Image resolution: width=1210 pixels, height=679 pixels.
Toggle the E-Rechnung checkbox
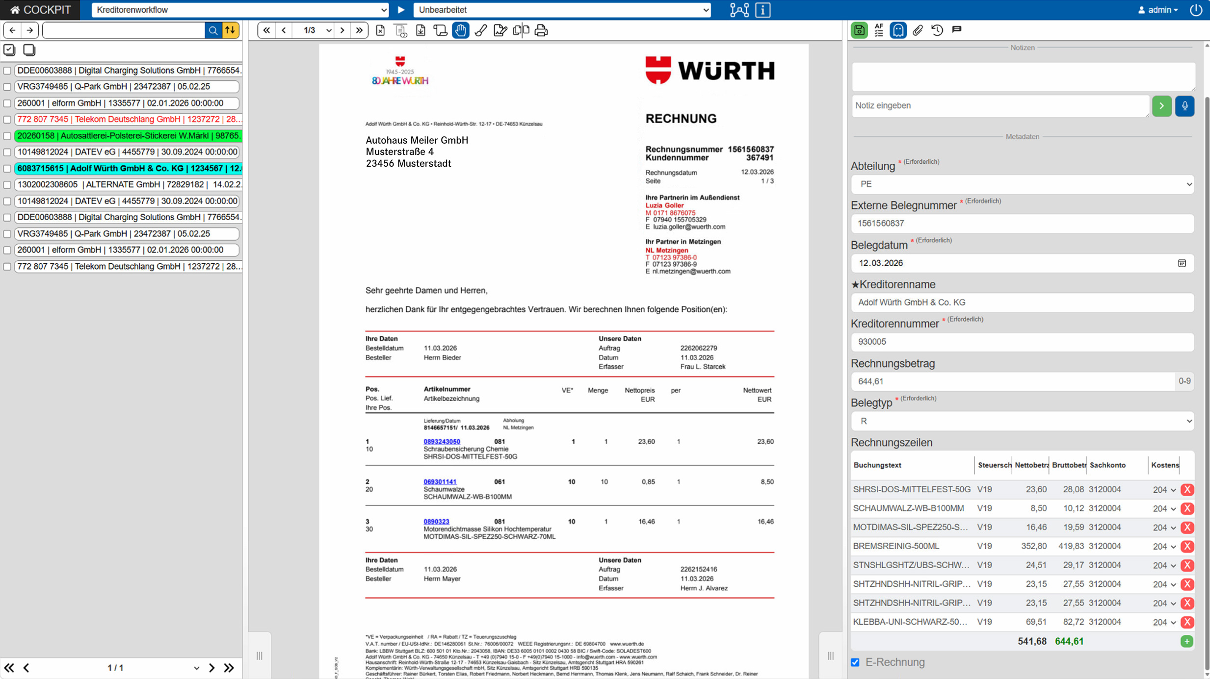(x=855, y=662)
